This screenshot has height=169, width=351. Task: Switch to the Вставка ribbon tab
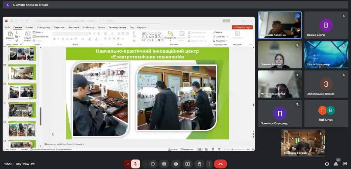pyautogui.click(x=29, y=27)
